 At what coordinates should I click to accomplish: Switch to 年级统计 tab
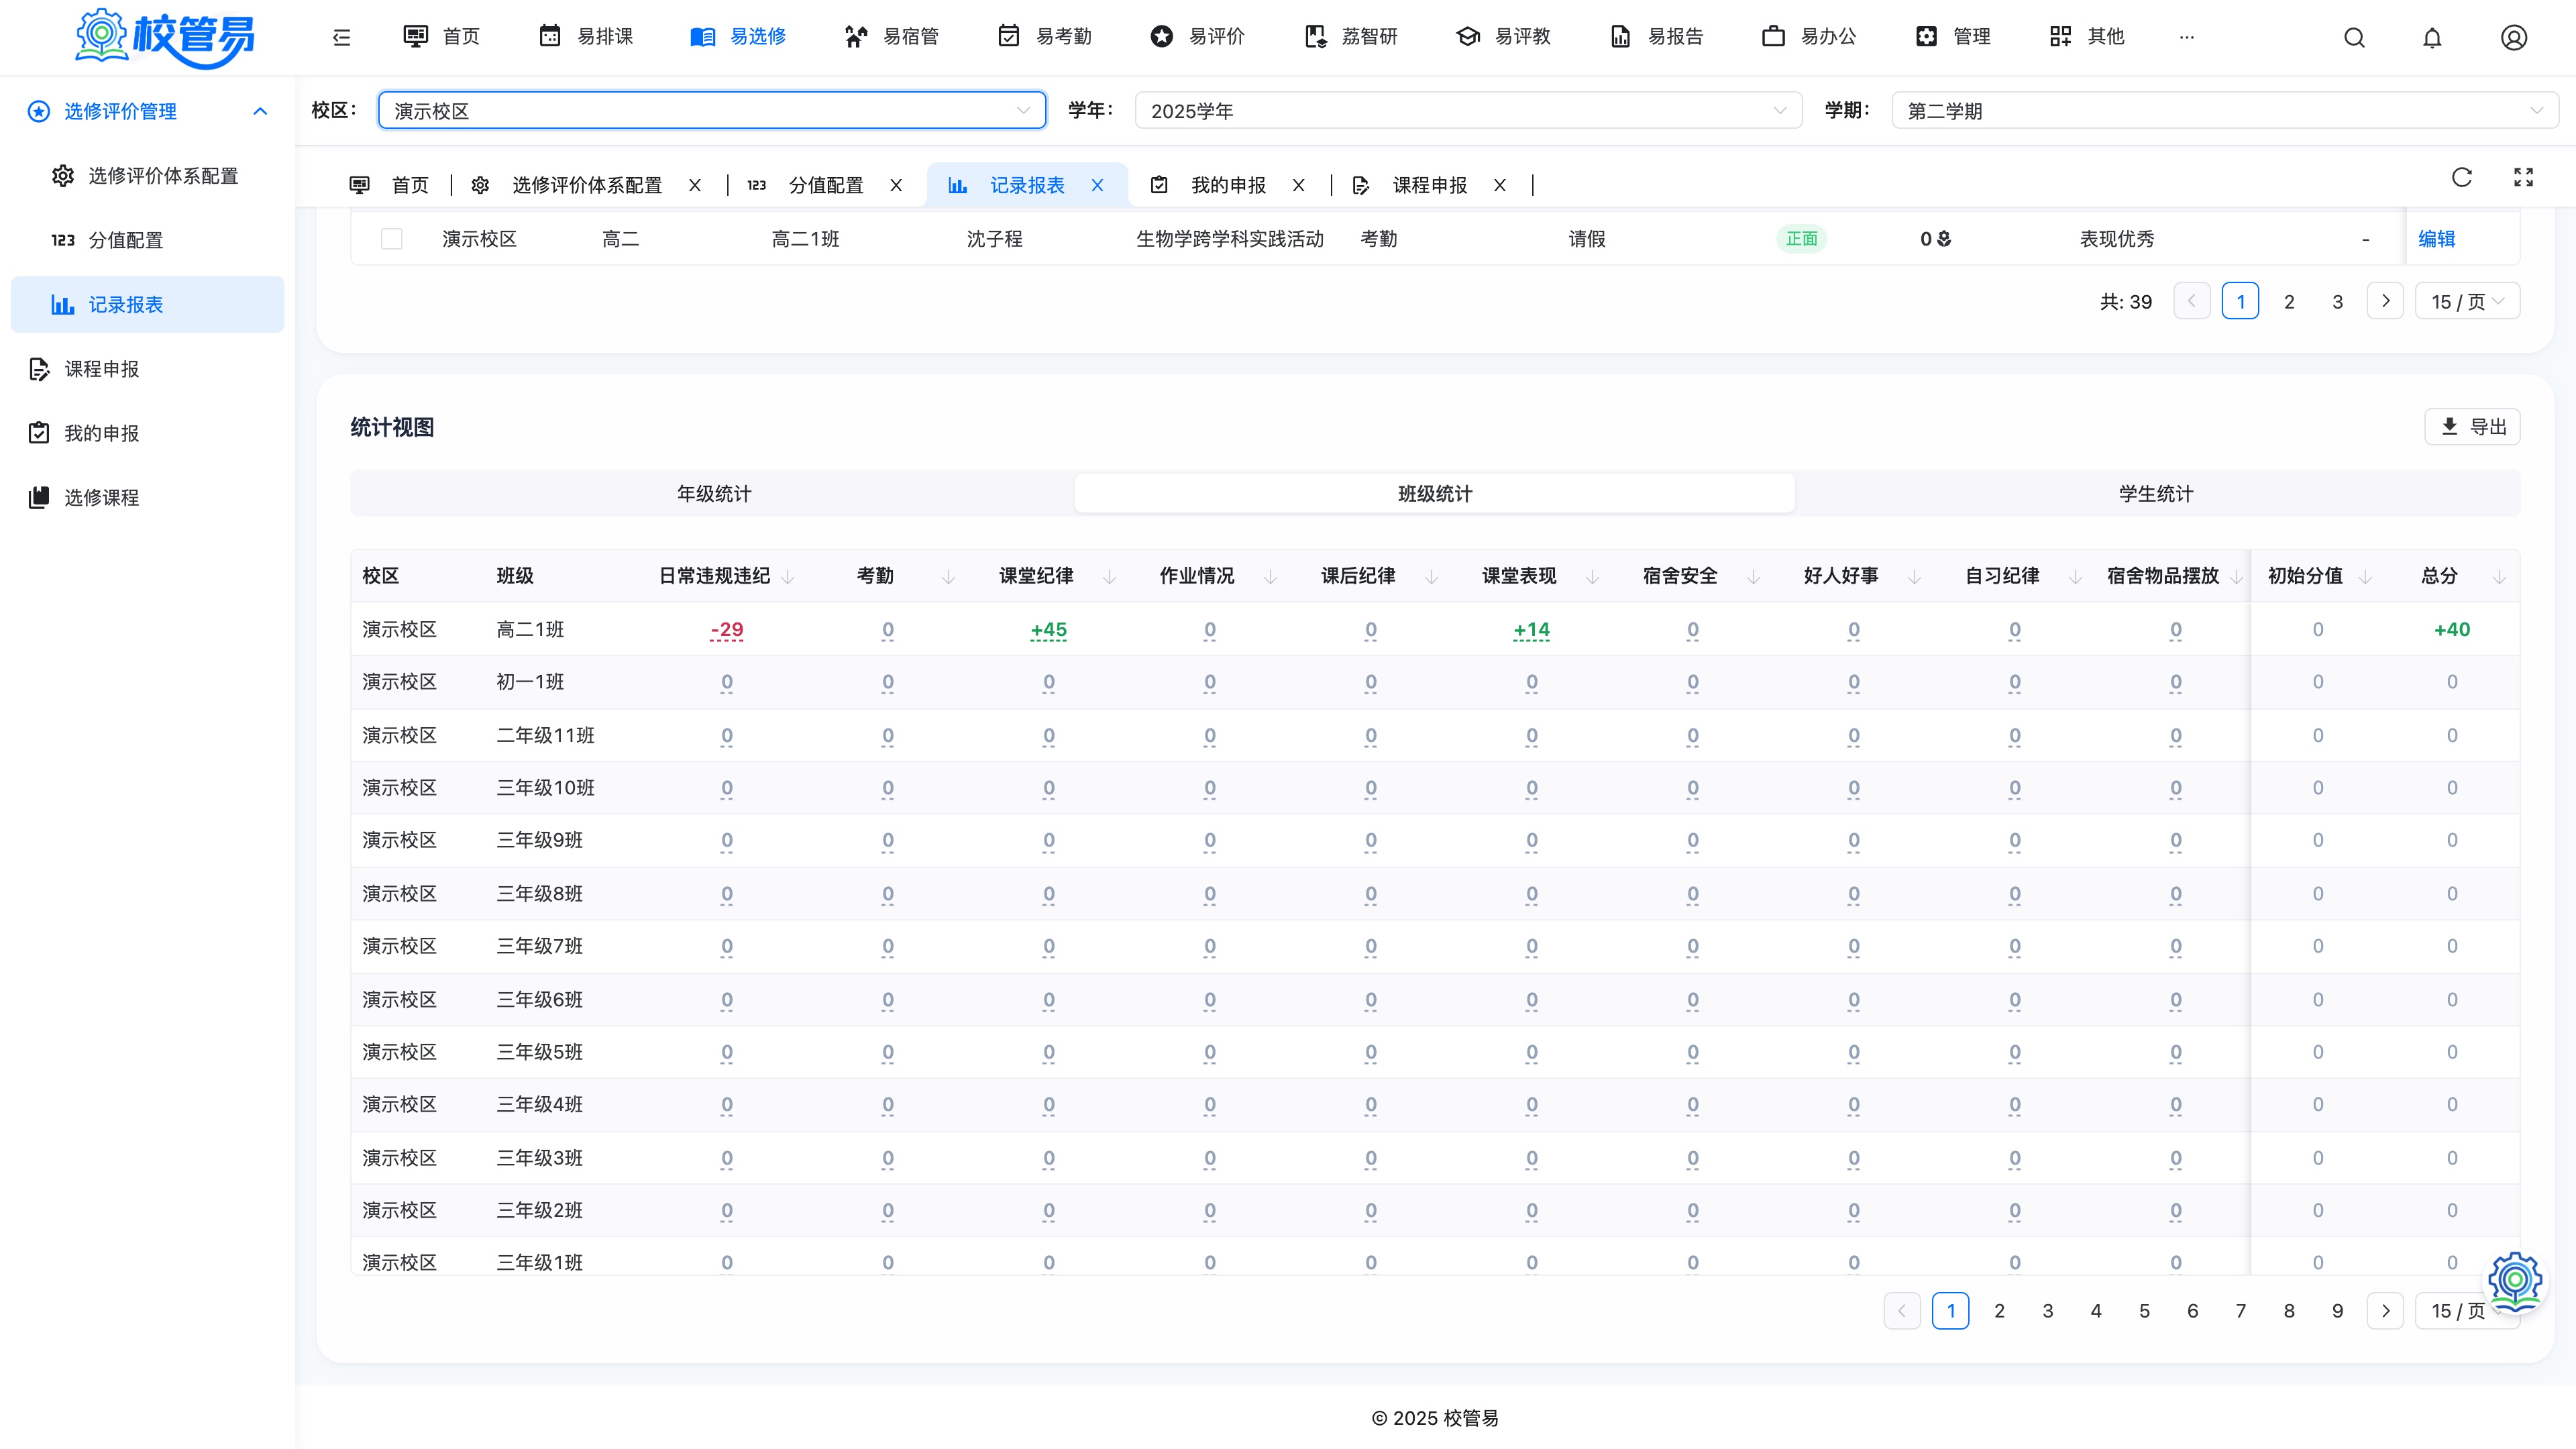pos(713,494)
